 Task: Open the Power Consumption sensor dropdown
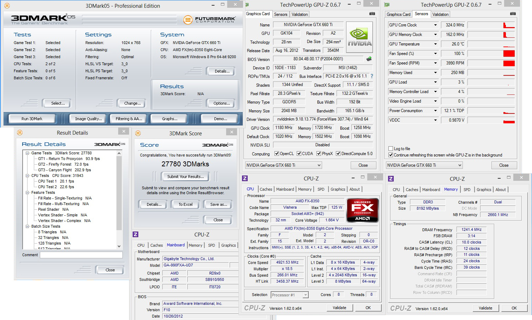point(435,111)
